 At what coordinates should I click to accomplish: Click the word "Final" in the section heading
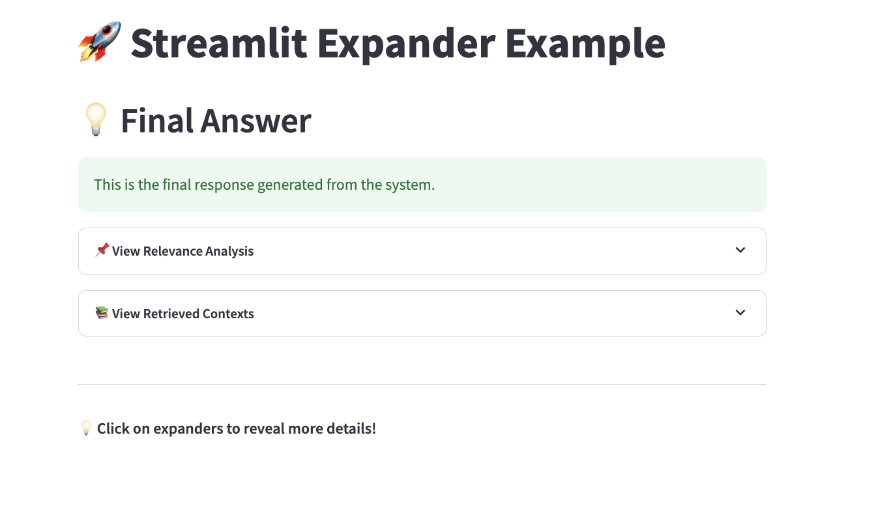click(156, 121)
